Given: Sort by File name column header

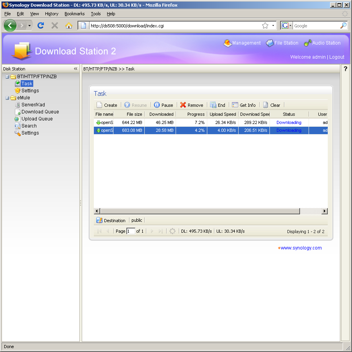Looking at the screenshot, I should click(104, 114).
